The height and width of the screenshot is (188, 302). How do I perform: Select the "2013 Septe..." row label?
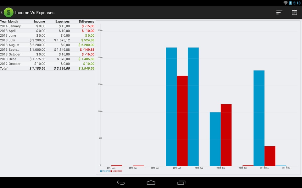click(10, 50)
